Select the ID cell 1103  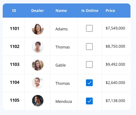point(15,64)
